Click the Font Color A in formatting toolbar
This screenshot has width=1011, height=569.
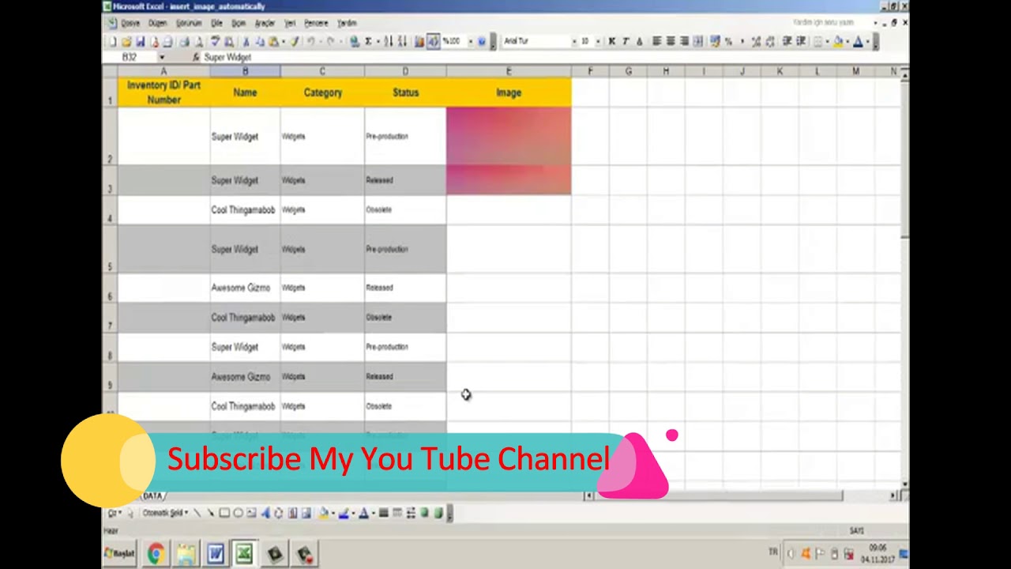(x=857, y=41)
